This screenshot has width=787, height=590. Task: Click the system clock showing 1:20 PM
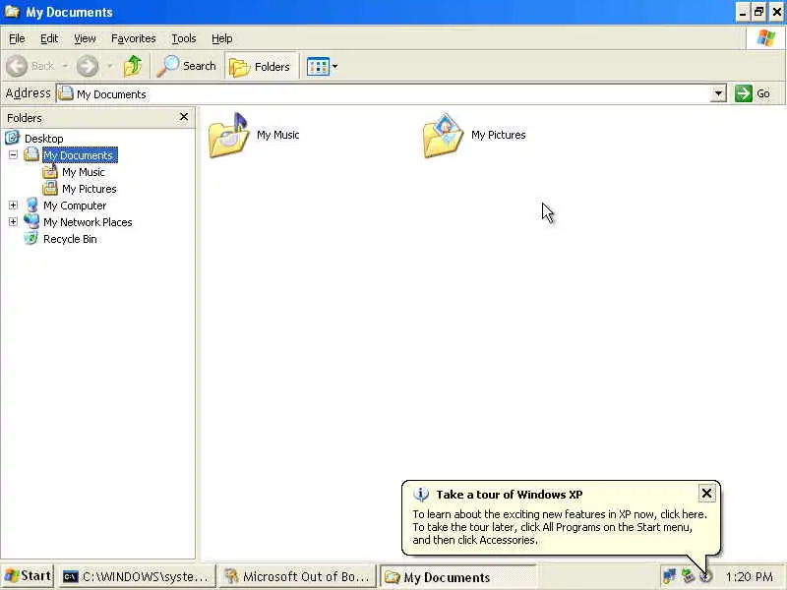749,577
